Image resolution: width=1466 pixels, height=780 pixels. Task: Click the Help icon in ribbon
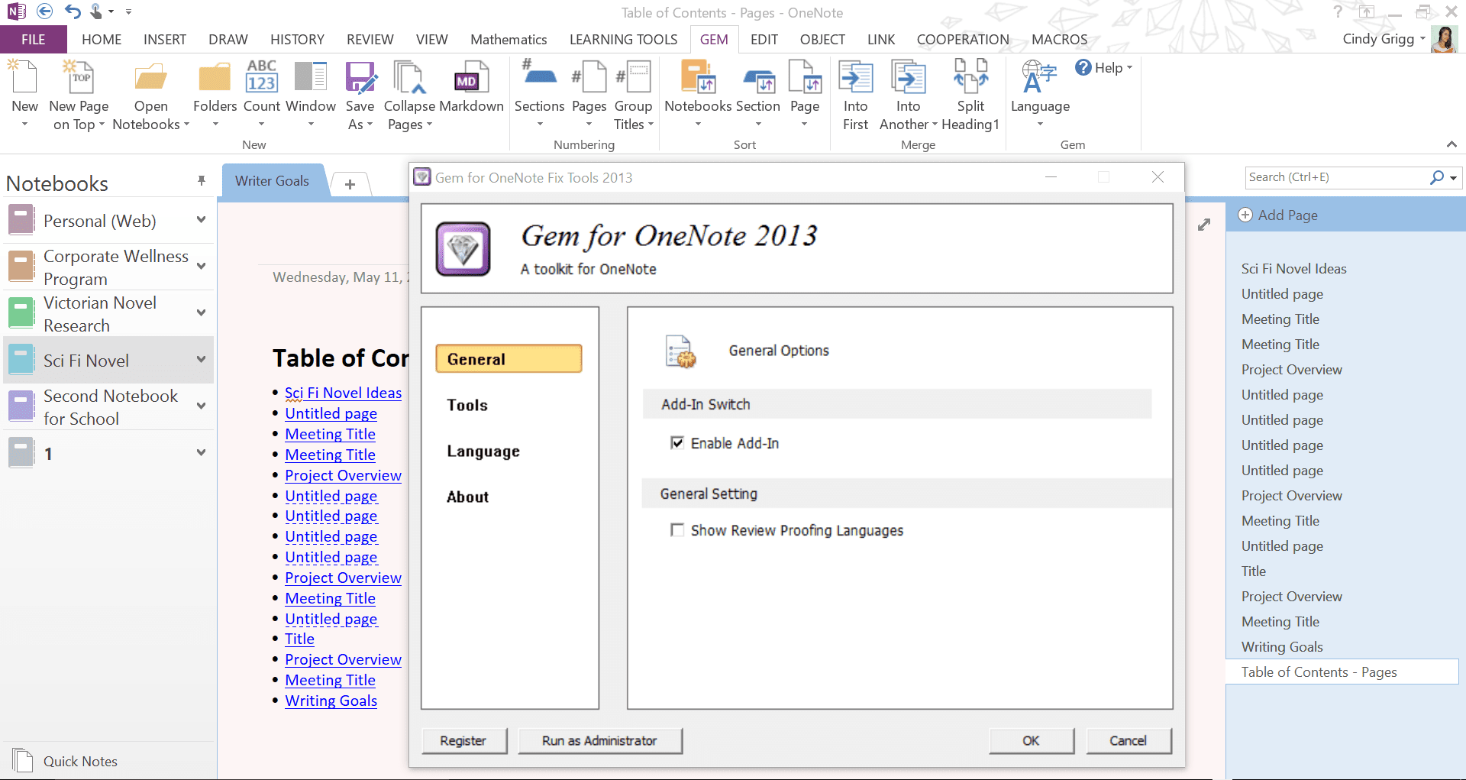click(1083, 67)
